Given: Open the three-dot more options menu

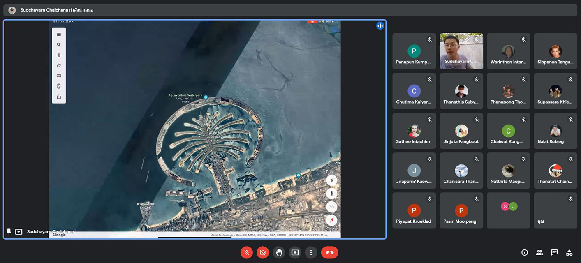Looking at the screenshot, I should point(311,252).
